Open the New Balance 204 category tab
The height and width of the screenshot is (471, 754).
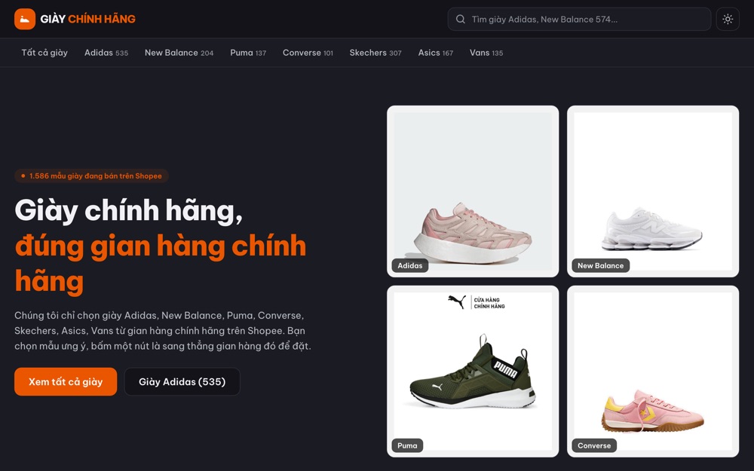point(179,53)
